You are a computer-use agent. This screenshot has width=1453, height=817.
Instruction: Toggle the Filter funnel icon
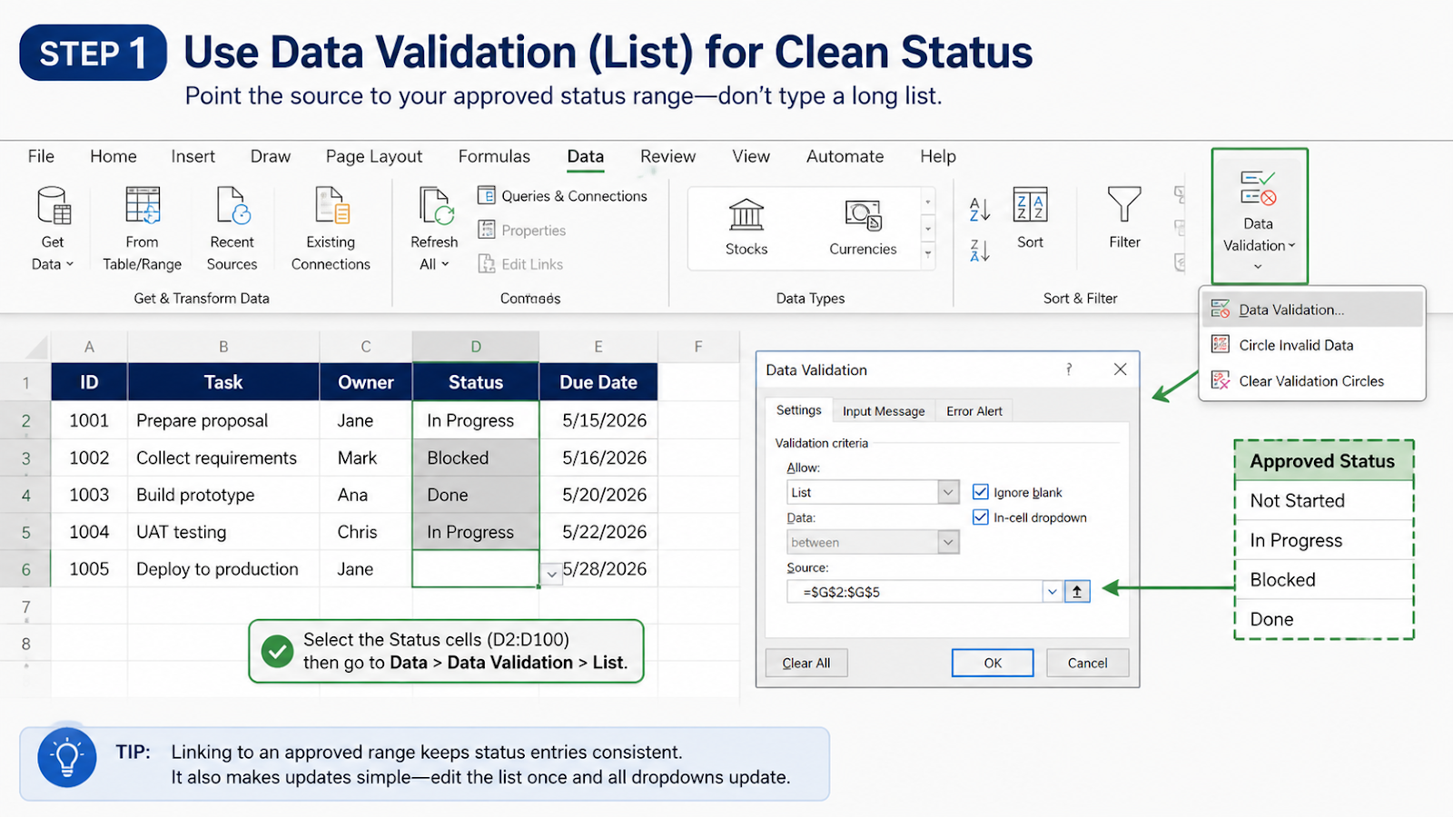coord(1124,204)
